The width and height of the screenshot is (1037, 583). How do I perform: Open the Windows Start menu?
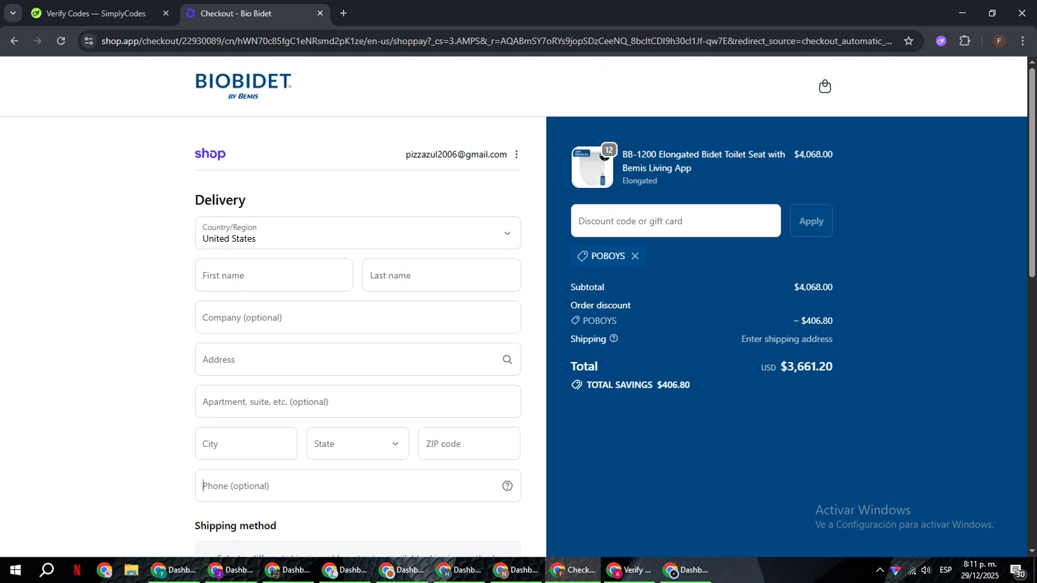tap(15, 570)
